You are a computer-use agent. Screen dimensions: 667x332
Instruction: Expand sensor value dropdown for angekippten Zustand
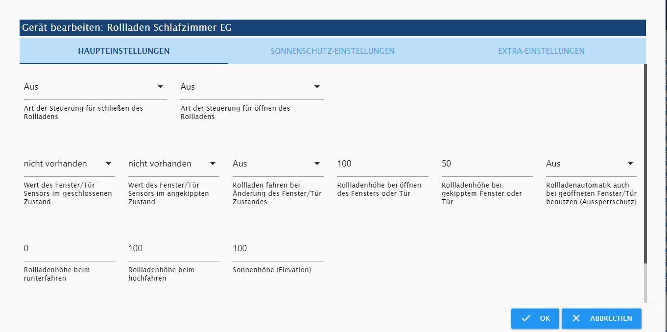click(173, 164)
